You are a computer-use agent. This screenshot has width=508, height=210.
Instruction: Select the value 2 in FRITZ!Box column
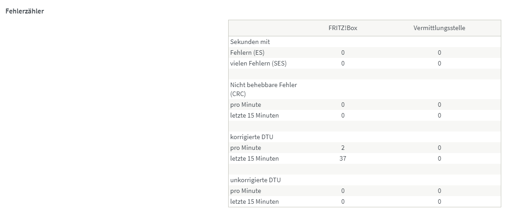(343, 148)
